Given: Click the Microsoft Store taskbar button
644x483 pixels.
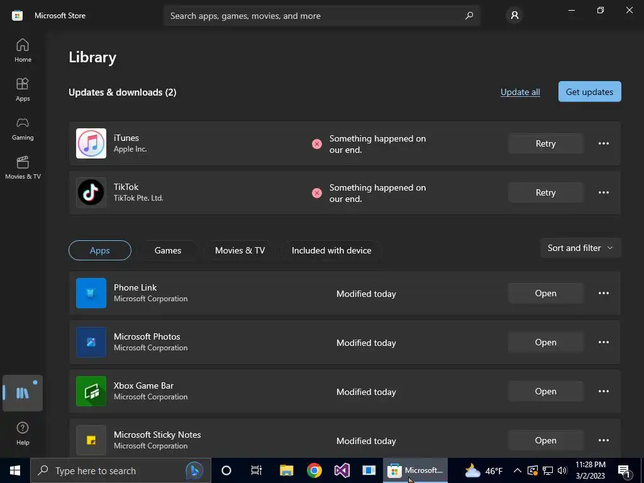Looking at the screenshot, I should (x=415, y=470).
